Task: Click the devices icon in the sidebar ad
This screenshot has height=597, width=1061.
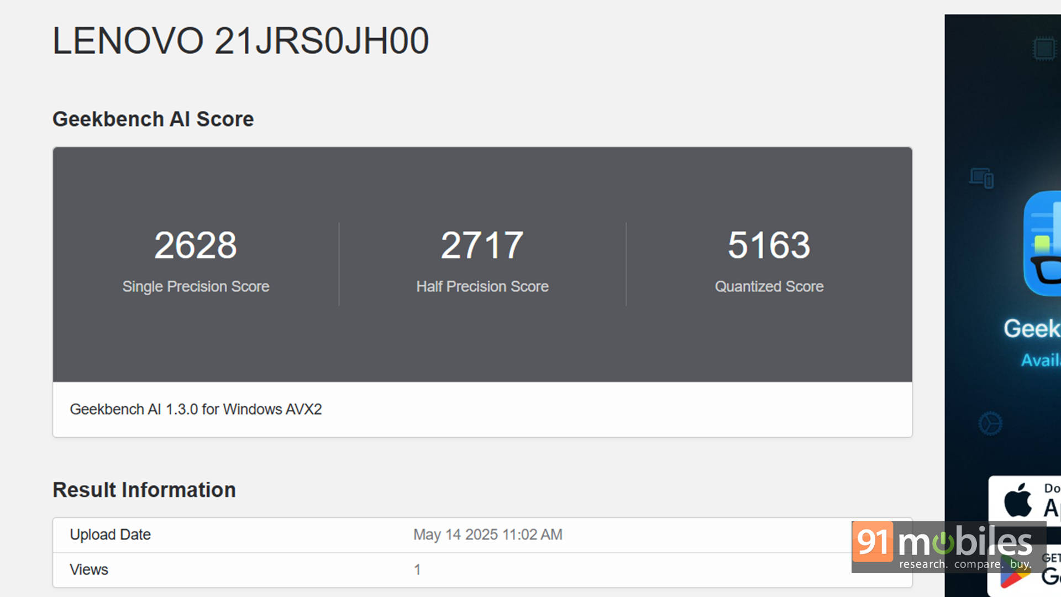Action: click(981, 178)
